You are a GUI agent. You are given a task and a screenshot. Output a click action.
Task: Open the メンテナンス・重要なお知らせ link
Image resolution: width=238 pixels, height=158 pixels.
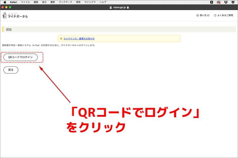pos(79,38)
